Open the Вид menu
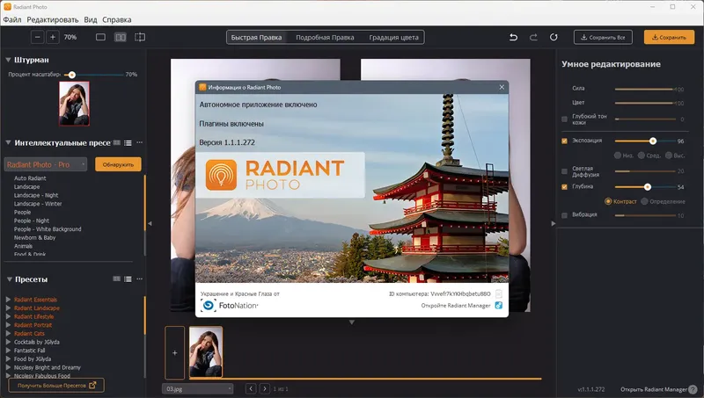The width and height of the screenshot is (704, 398). pos(91,19)
